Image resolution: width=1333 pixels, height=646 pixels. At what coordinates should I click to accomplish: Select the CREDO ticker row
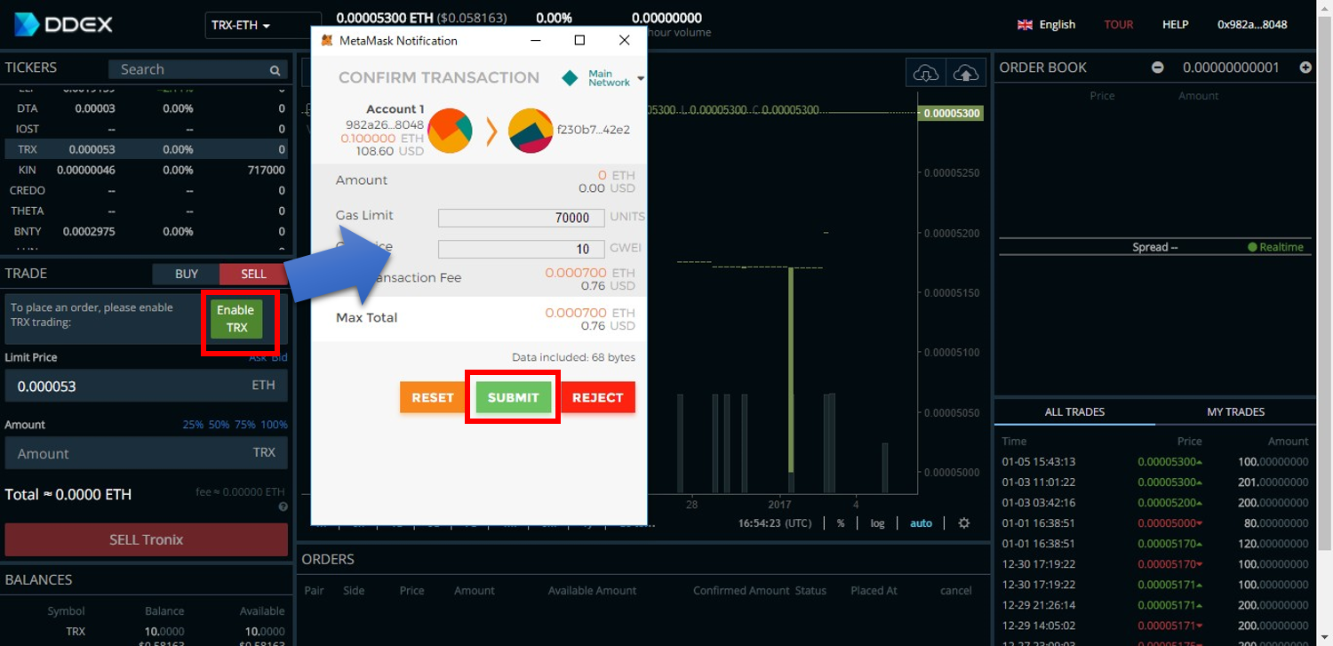coord(146,190)
